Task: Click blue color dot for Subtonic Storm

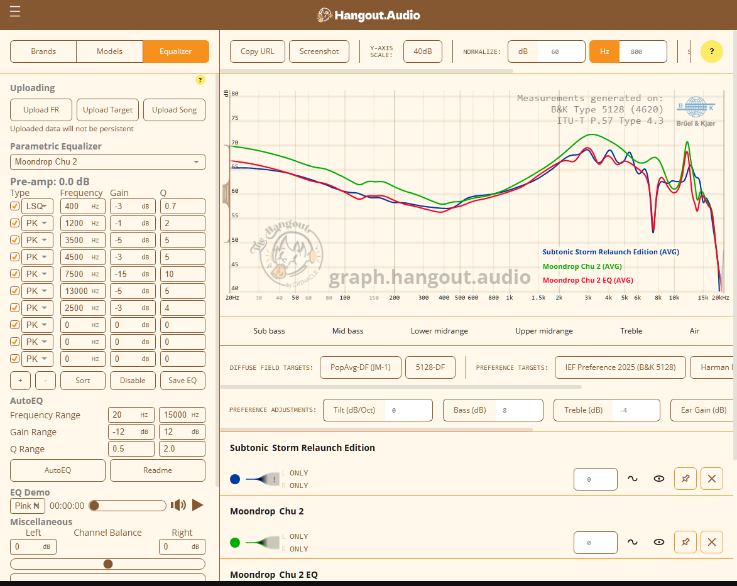Action: coord(235,479)
